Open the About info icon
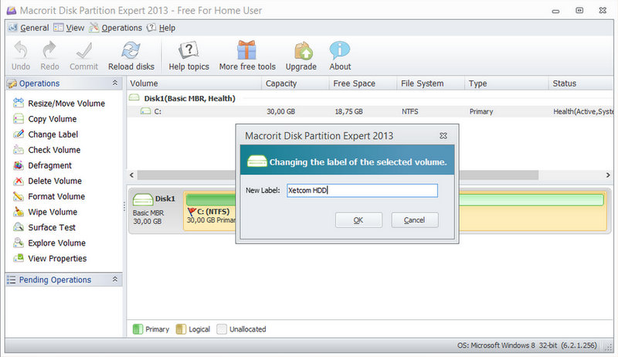Image resolution: width=618 pixels, height=357 pixels. click(x=340, y=50)
